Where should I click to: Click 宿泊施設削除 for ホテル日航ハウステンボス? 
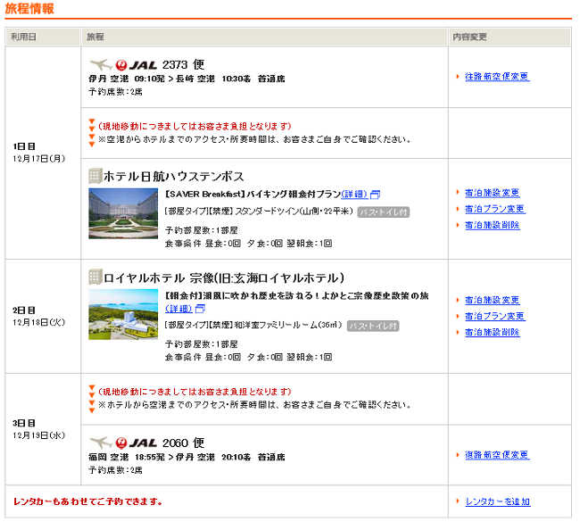click(x=492, y=225)
